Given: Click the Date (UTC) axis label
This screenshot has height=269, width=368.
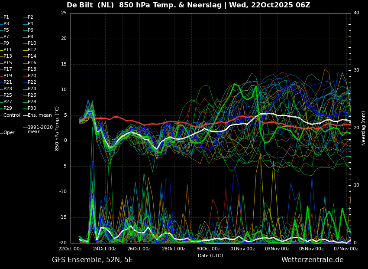Looking at the screenshot, I should click(x=210, y=256).
